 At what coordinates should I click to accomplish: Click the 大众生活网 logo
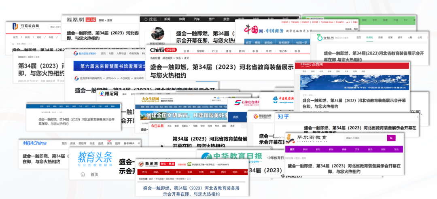point(150,99)
